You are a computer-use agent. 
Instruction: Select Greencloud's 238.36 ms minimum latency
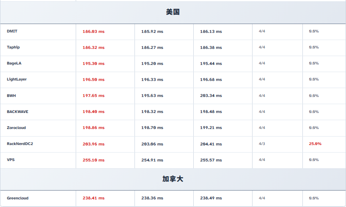[x=152, y=198]
